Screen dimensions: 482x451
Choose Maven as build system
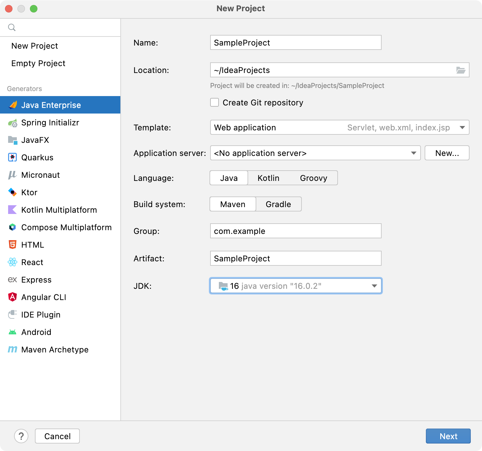coord(233,204)
